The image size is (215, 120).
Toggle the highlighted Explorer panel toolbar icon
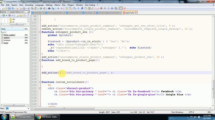(x=121, y=8)
